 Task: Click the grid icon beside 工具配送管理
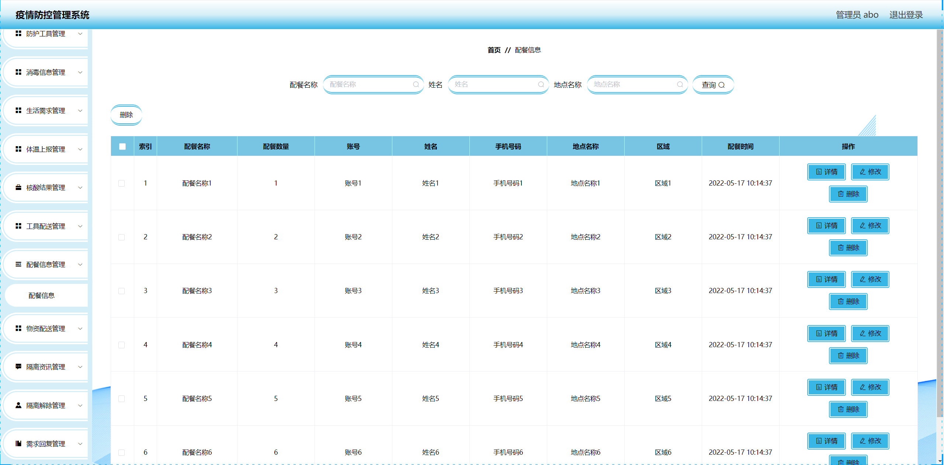(18, 226)
